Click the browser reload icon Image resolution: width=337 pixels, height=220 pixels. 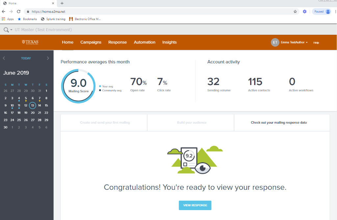(19, 11)
